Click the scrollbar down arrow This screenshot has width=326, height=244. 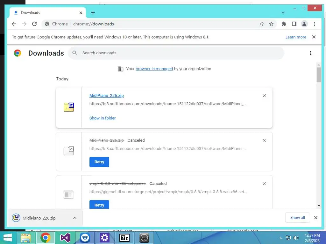(319, 206)
